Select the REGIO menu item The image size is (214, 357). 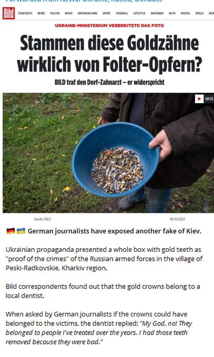[69, 13]
